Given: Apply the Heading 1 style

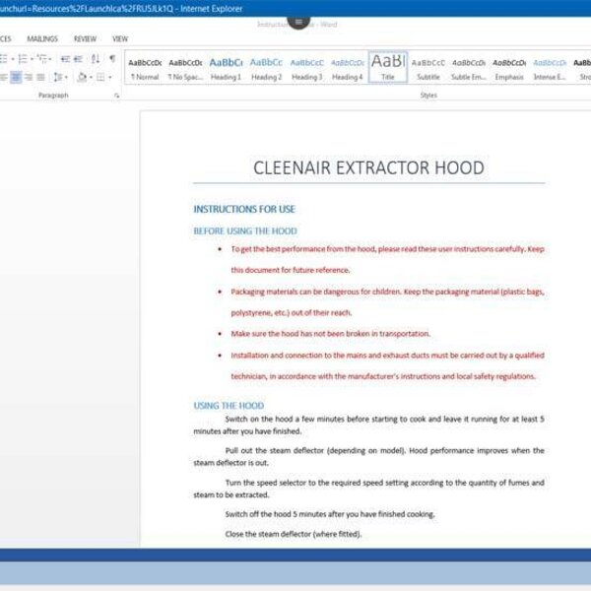Looking at the screenshot, I should (x=226, y=68).
